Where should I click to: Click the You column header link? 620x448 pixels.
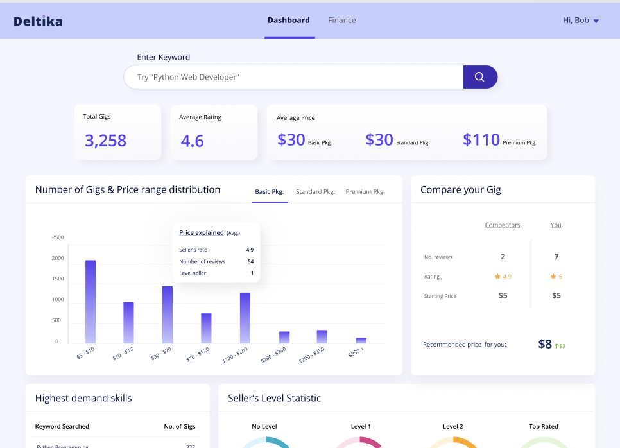(556, 225)
